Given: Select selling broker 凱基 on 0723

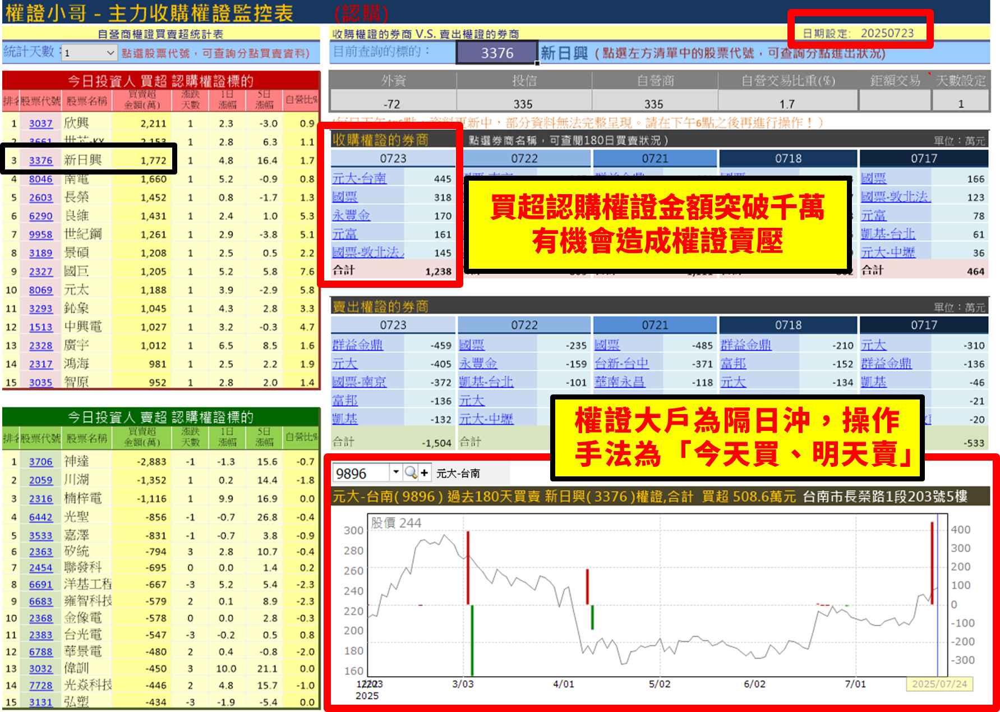Looking at the screenshot, I should point(345,419).
